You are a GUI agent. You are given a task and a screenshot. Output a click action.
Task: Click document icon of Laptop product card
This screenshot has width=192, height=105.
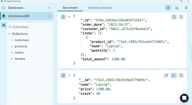(63, 75)
